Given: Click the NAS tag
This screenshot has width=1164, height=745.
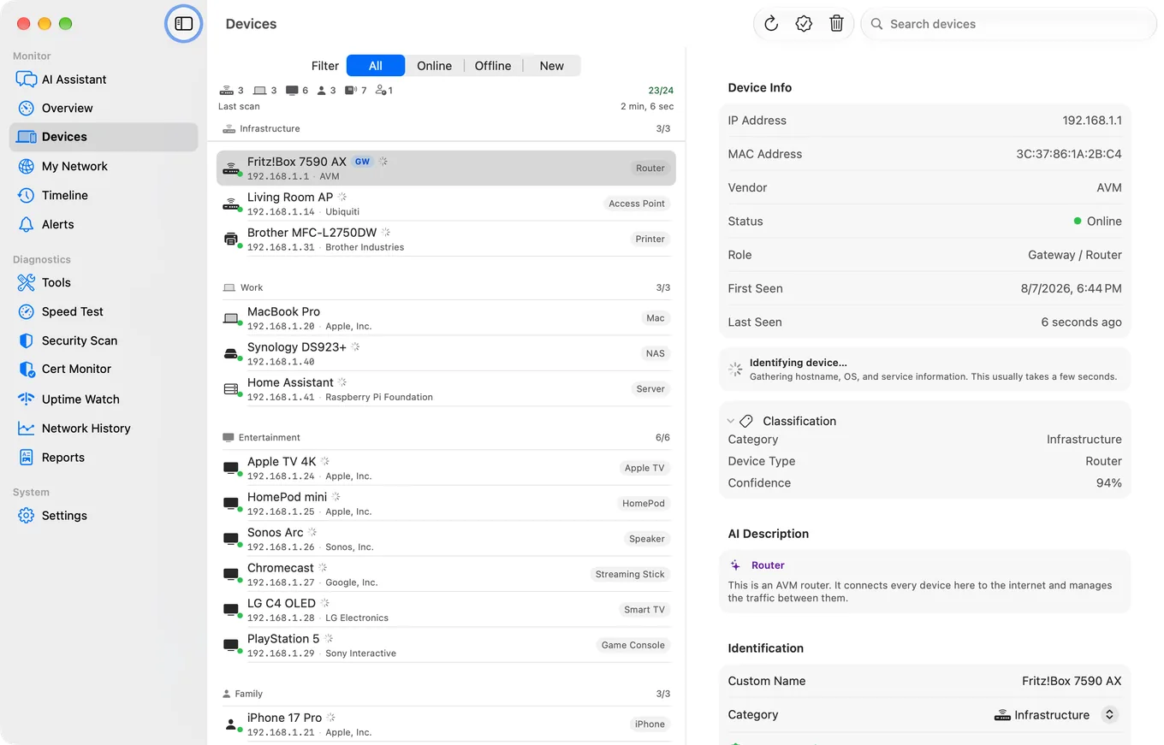Looking at the screenshot, I should (x=655, y=353).
